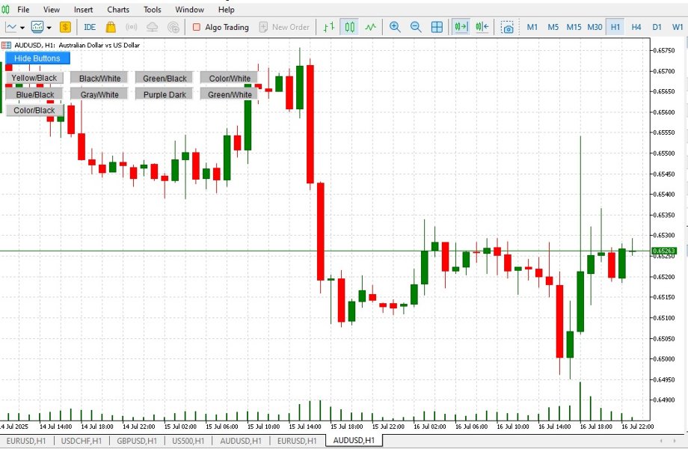This screenshot has height=449, width=688.
Task: Expand dropdown arrow beside templates icon
Action: point(49,28)
